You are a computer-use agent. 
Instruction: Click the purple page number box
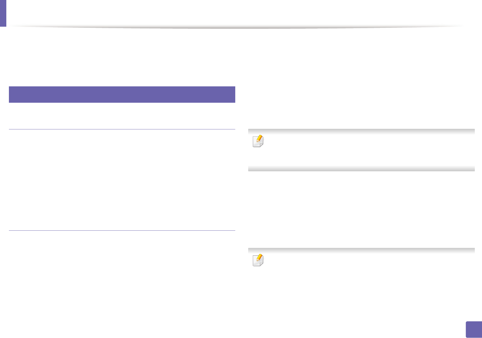474,329
